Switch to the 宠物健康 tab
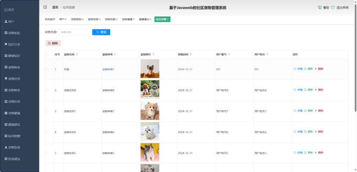This screenshot has width=357, height=172. [127, 19]
